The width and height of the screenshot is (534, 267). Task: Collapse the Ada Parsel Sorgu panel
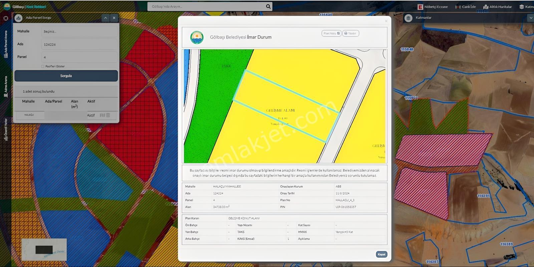pos(105,18)
